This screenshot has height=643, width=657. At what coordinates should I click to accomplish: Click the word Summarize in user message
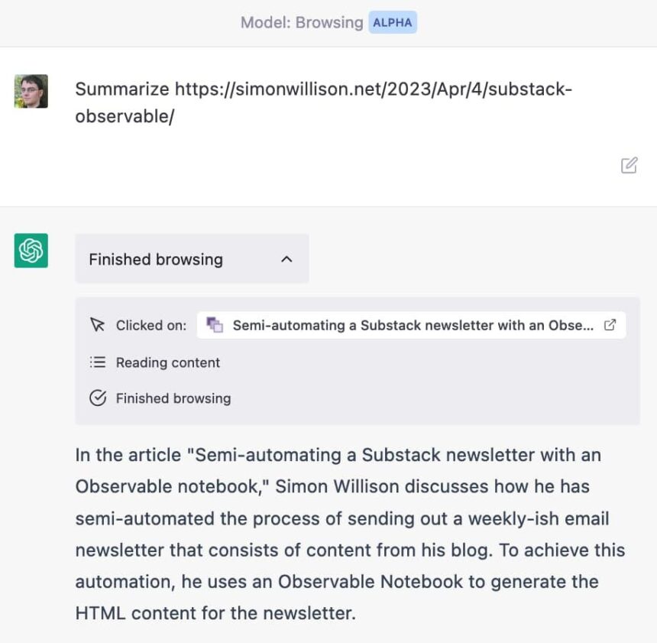pos(122,89)
